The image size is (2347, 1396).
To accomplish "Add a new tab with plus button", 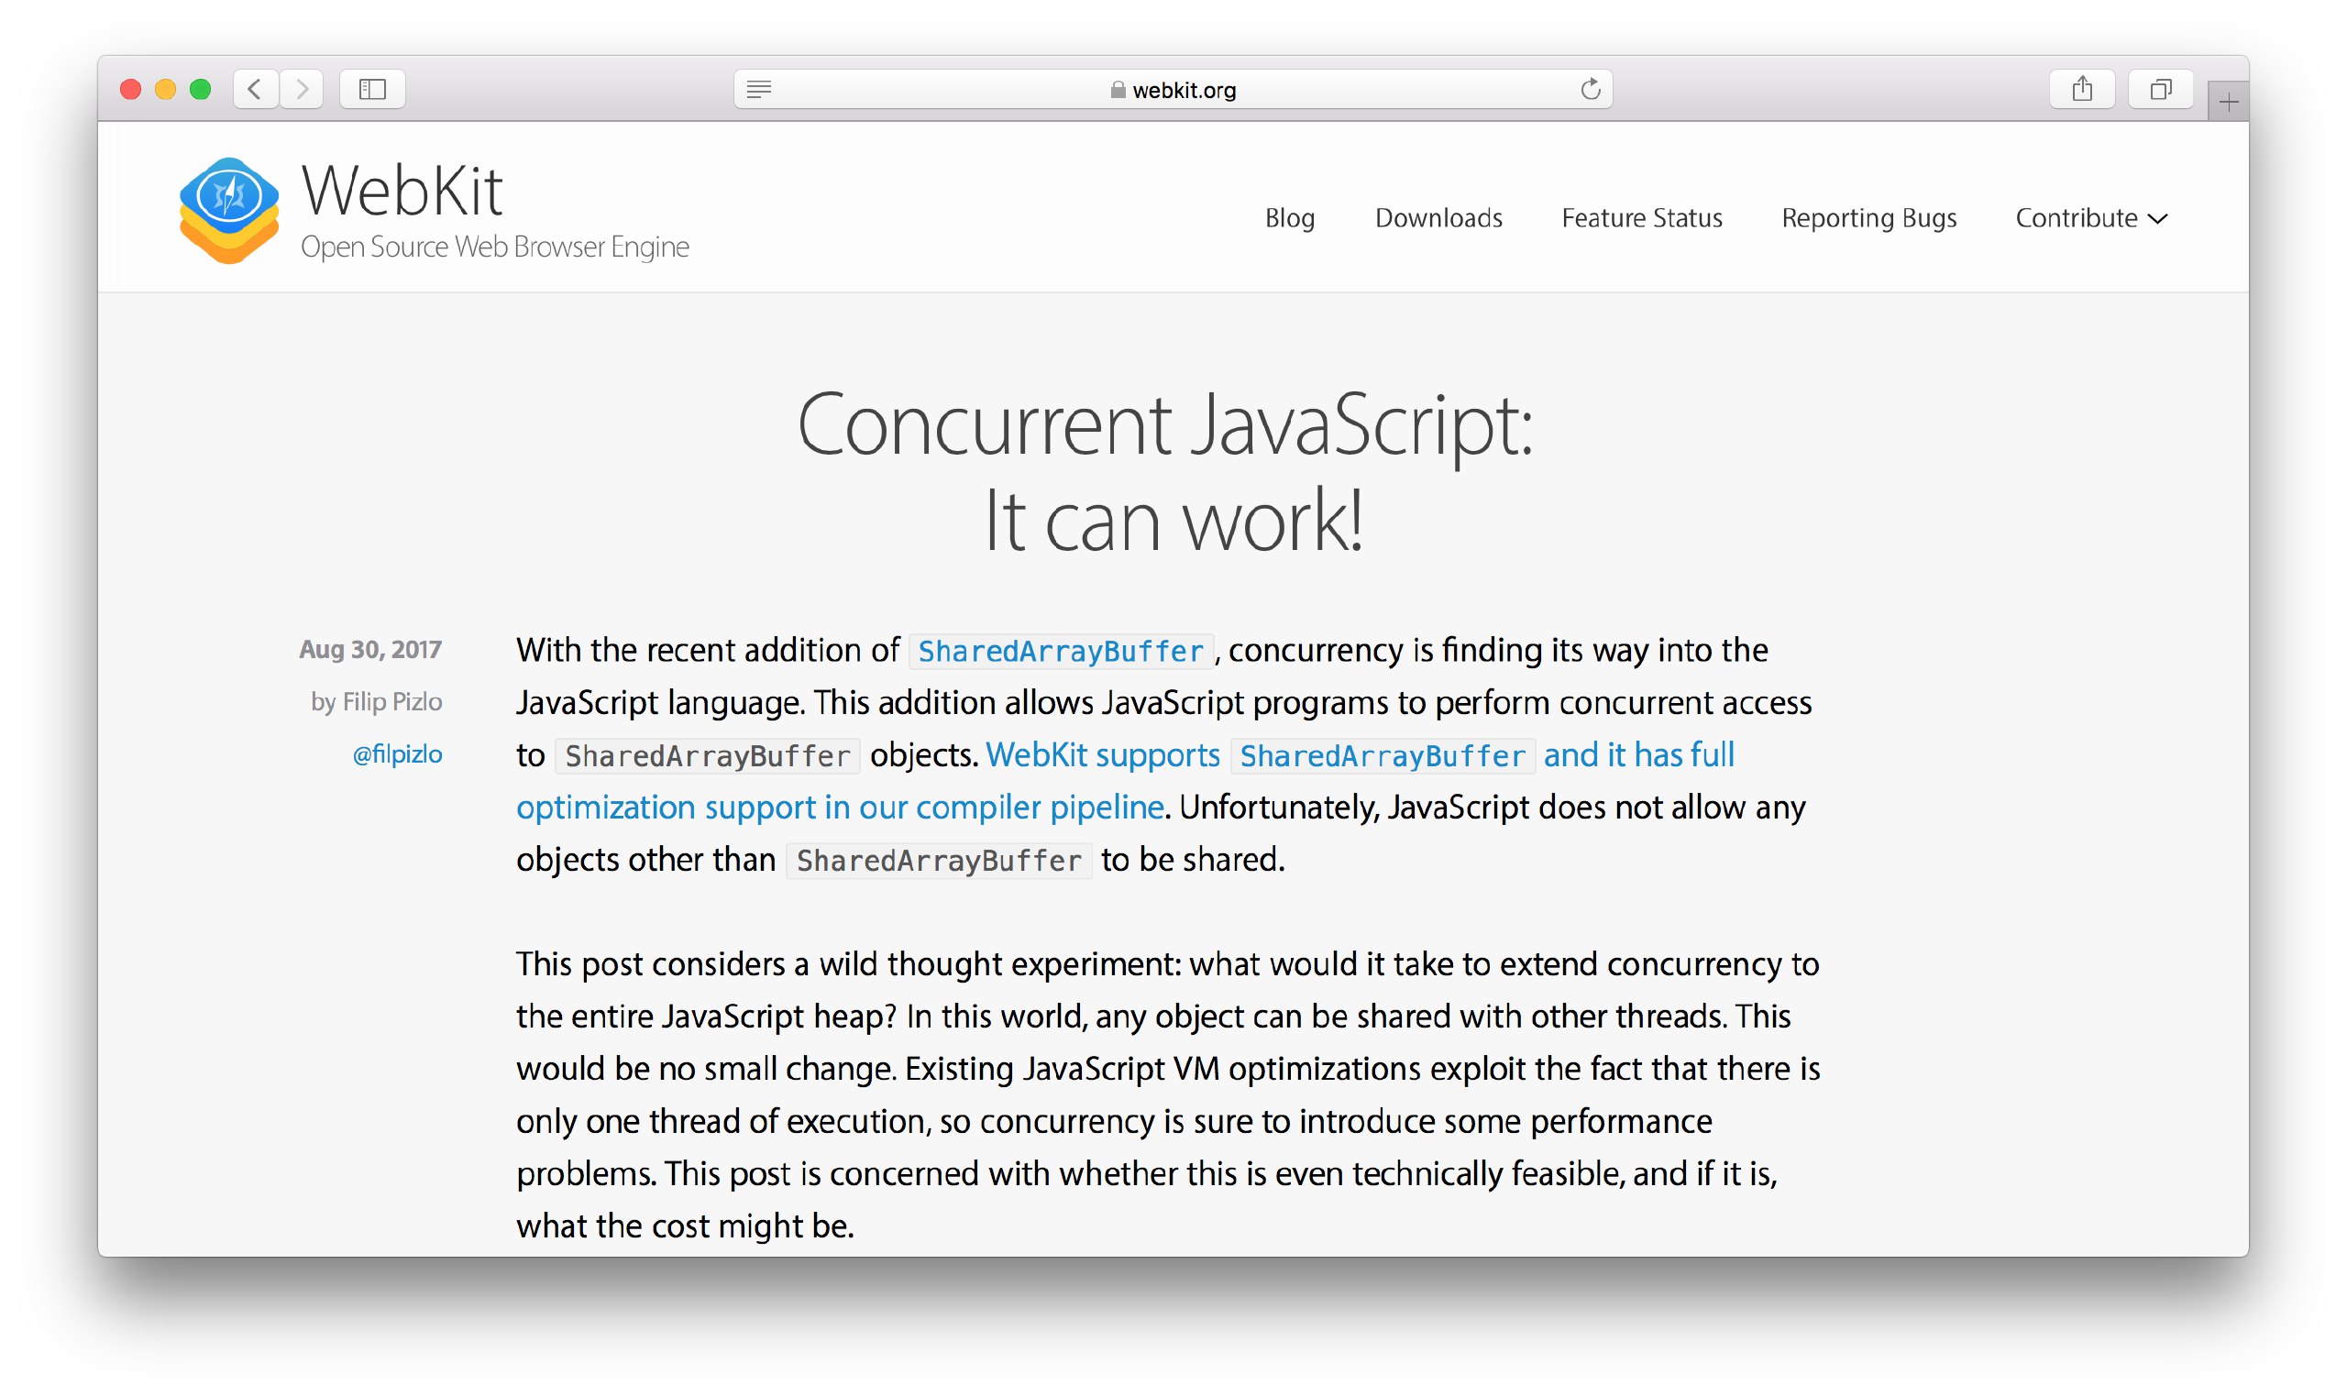I will click(2228, 102).
